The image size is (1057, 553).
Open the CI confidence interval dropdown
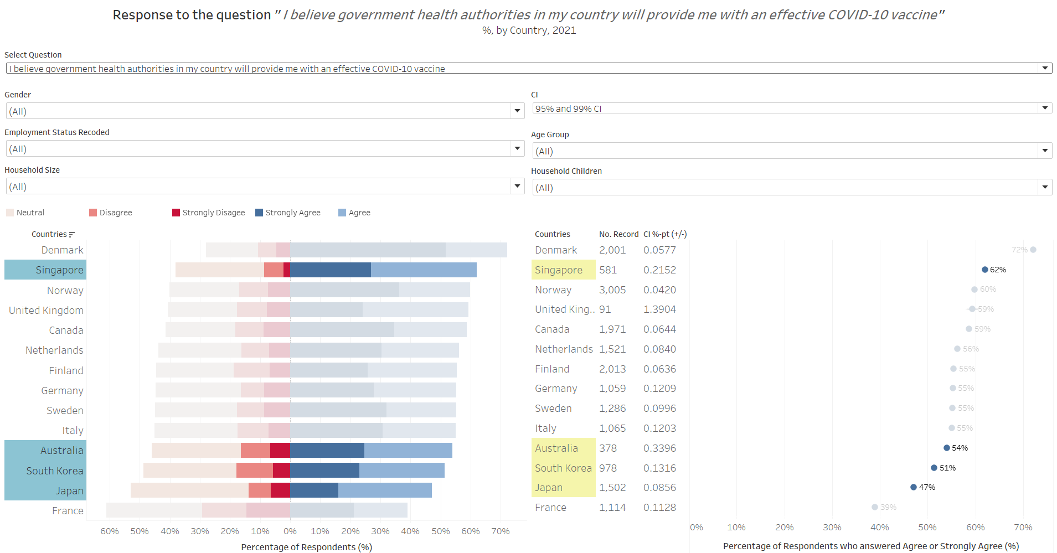pos(1045,108)
